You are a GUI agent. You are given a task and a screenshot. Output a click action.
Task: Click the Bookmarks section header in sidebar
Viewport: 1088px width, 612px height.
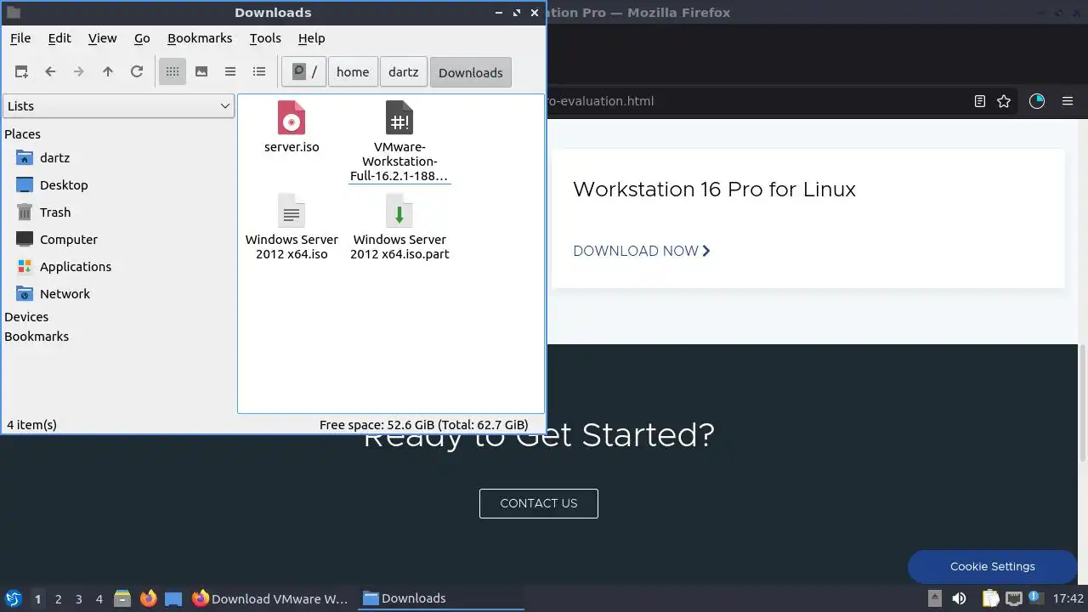tap(37, 337)
